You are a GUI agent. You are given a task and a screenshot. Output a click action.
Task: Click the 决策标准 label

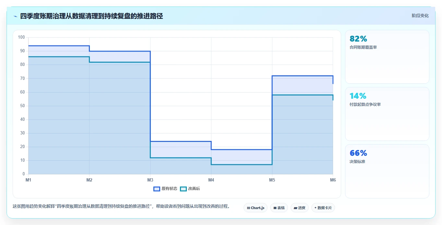click(x=357, y=162)
